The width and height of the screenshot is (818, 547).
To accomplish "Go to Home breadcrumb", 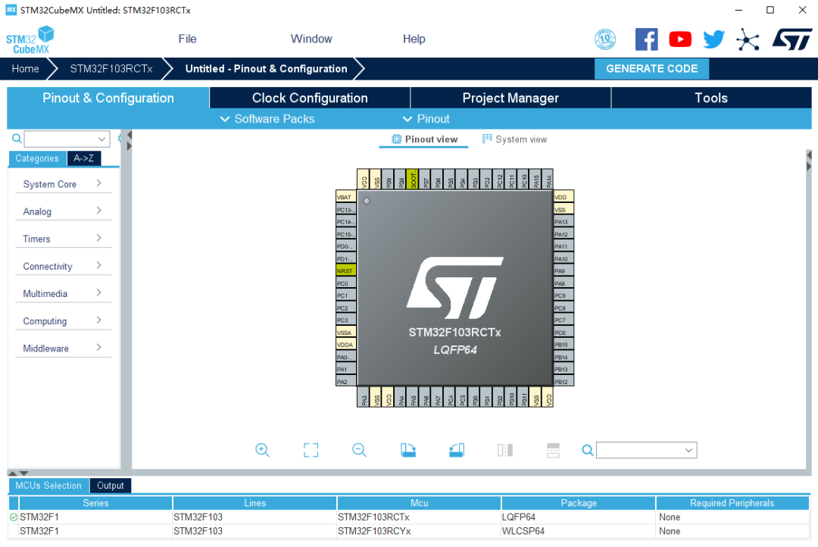I will (x=26, y=69).
